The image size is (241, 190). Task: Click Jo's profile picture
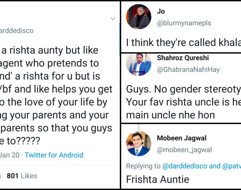point(139,17)
